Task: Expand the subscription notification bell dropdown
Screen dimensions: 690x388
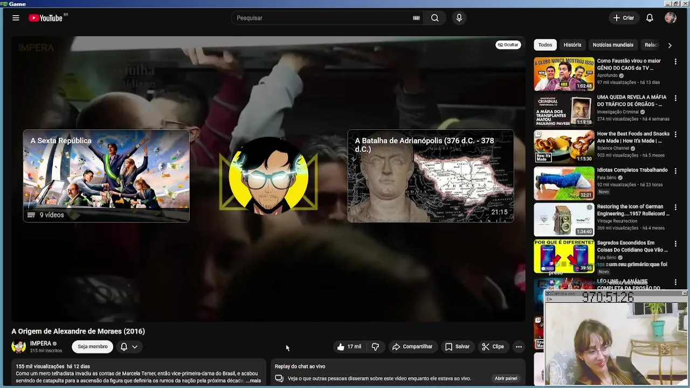Action: pyautogui.click(x=129, y=347)
